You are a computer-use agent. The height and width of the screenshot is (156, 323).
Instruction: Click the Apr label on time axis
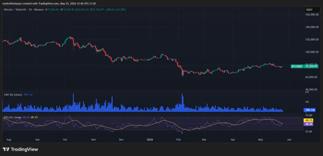tap(233, 140)
